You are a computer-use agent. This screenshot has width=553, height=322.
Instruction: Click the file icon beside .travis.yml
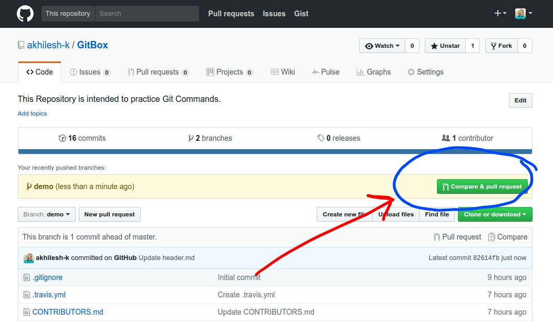click(26, 295)
